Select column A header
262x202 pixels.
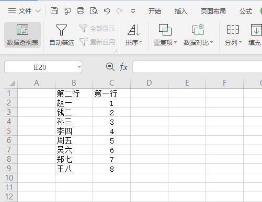(37, 83)
